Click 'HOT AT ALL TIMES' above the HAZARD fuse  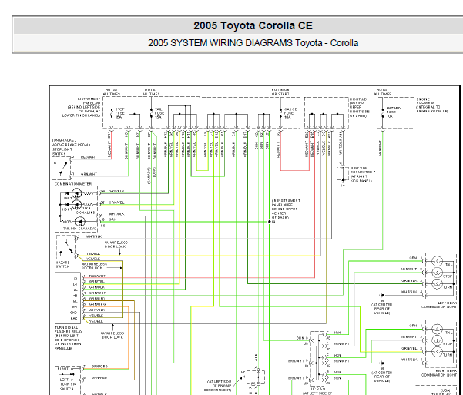click(x=382, y=92)
